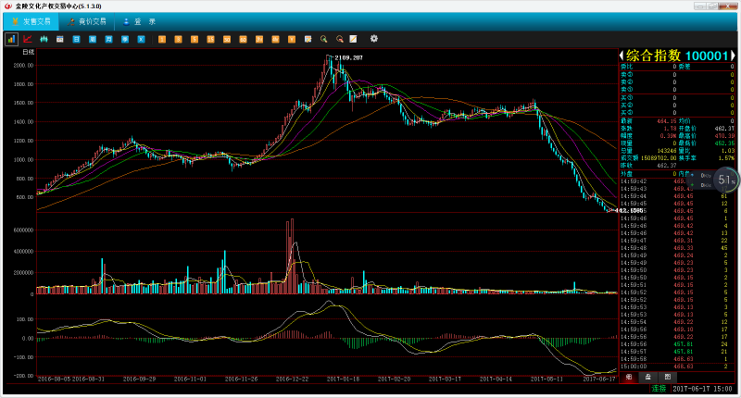Screen dimensions: 741x398
Task: Select the bar chart market view icon
Action: [x=11, y=39]
